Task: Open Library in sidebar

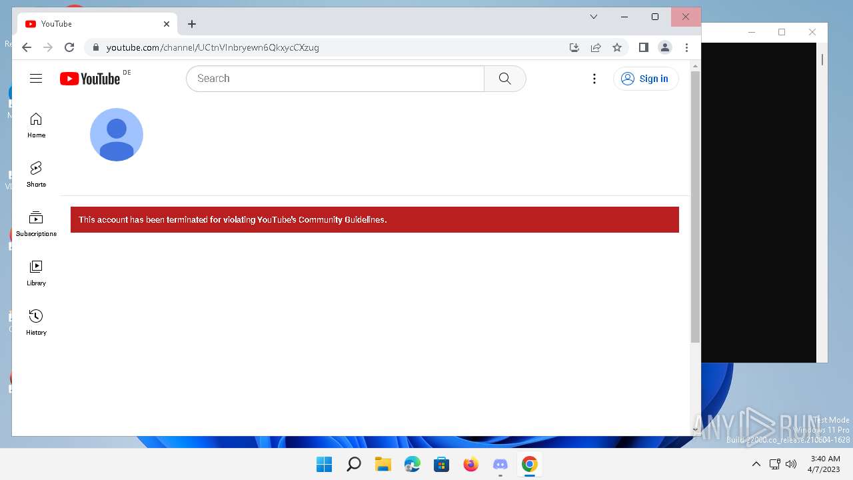Action: tap(36, 273)
